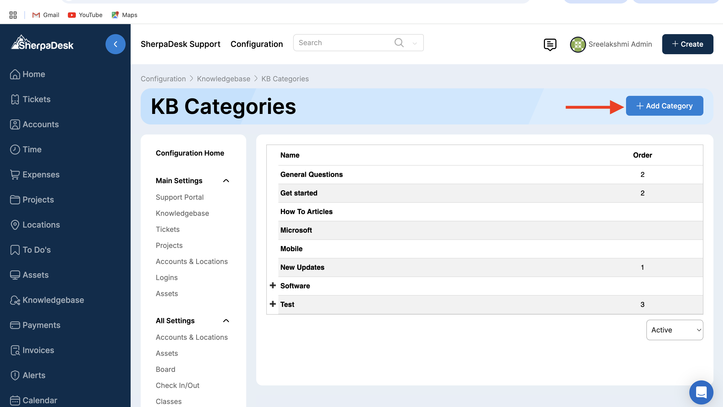Go to Support Portal settings
This screenshot has width=723, height=407.
pos(179,197)
